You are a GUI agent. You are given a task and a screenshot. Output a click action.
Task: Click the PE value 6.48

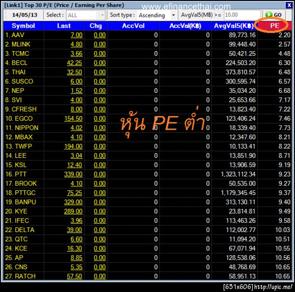[x=285, y=72]
